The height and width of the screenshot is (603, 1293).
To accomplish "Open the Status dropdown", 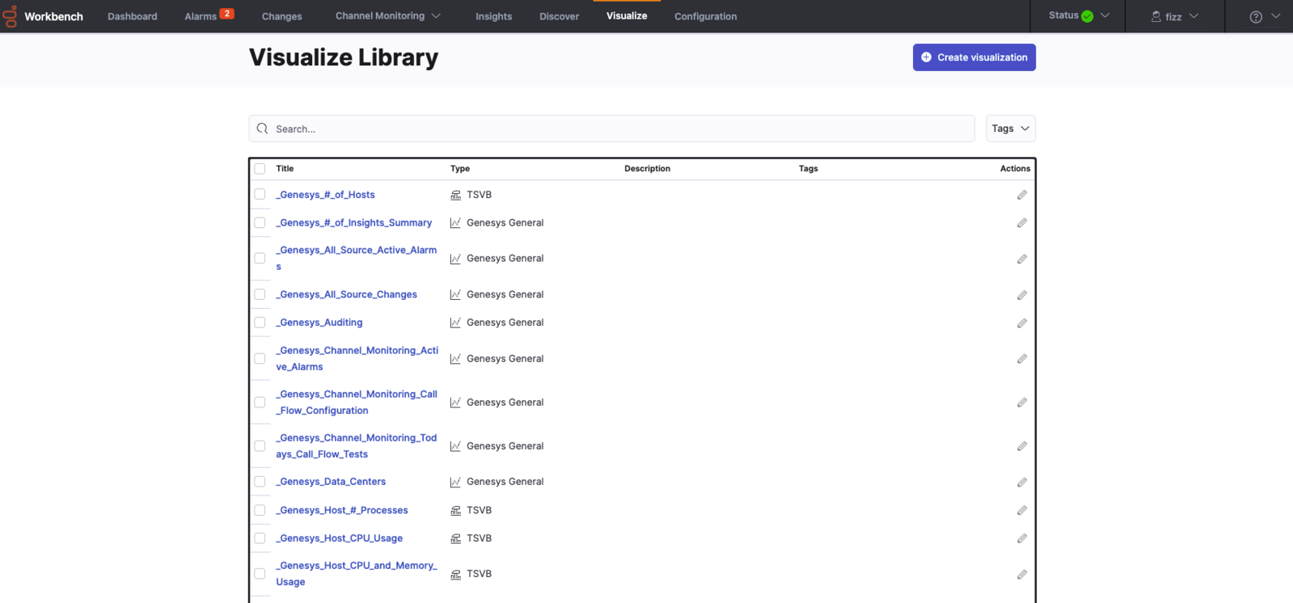I will (x=1080, y=15).
